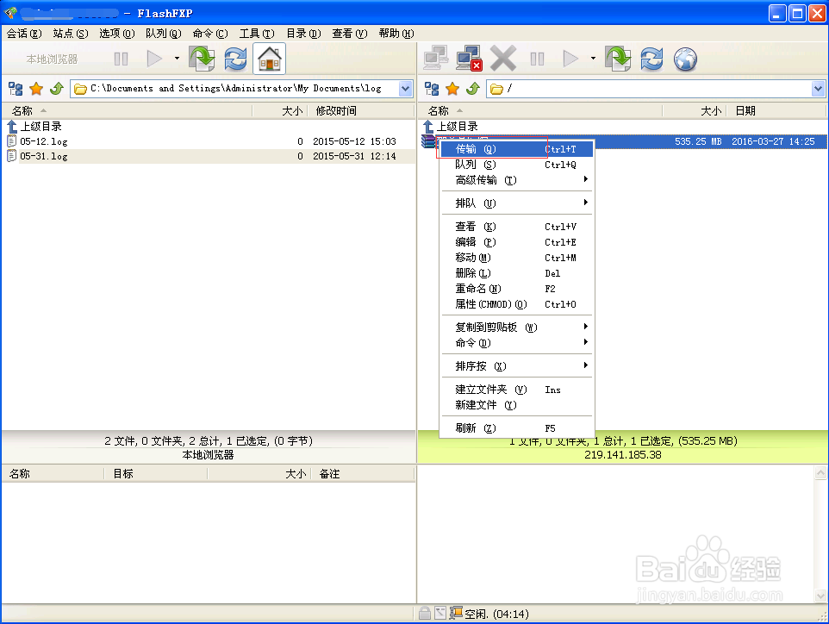Expand 高级传输 submenu

click(516, 180)
